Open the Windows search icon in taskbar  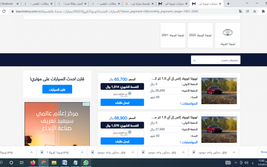1,163
